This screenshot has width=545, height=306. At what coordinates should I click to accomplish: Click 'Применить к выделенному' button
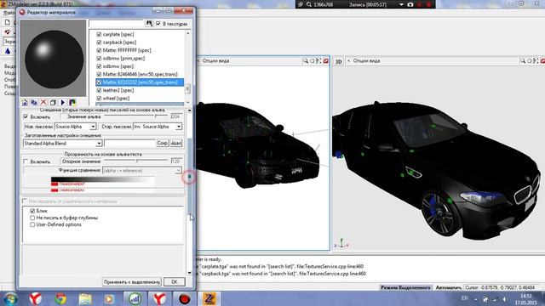(x=132, y=282)
